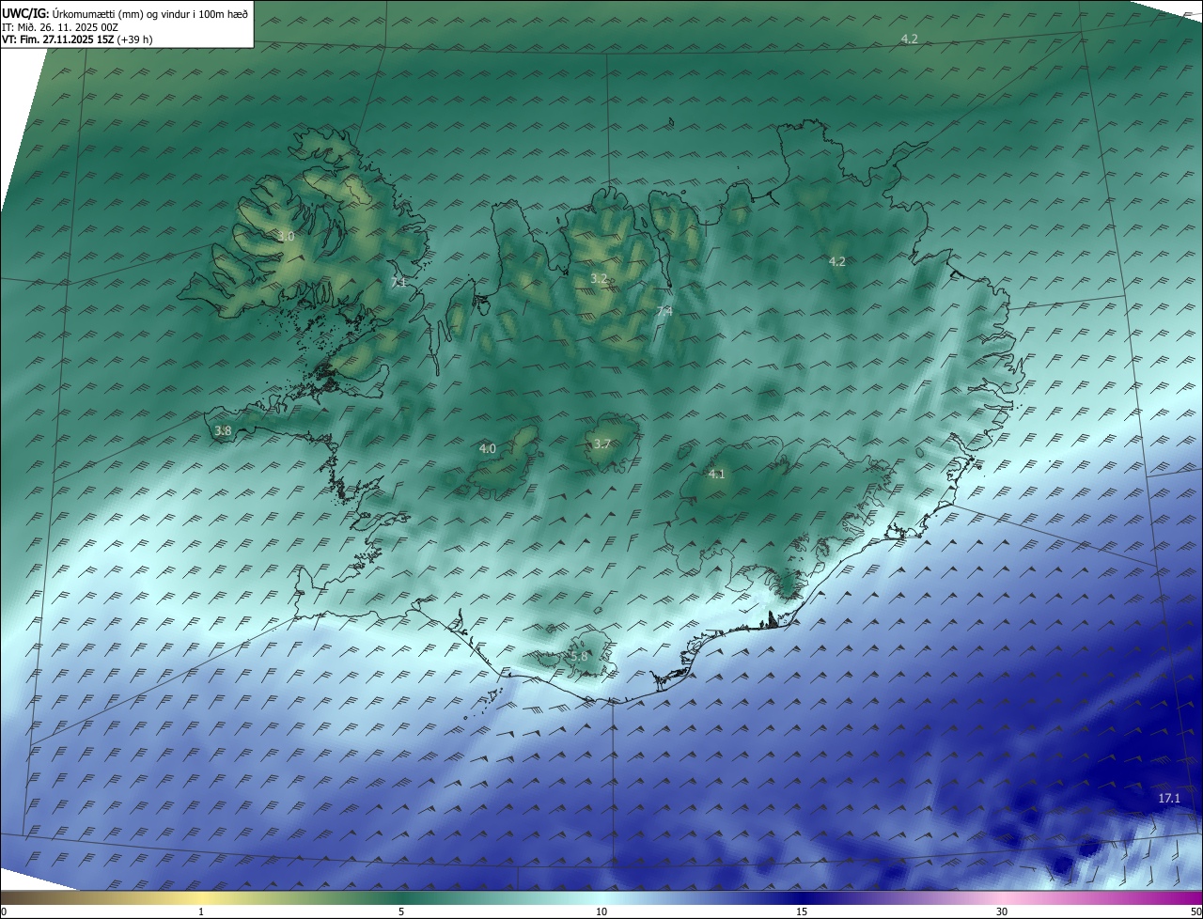Click the 1 tick label on the color scale

[x=201, y=911]
